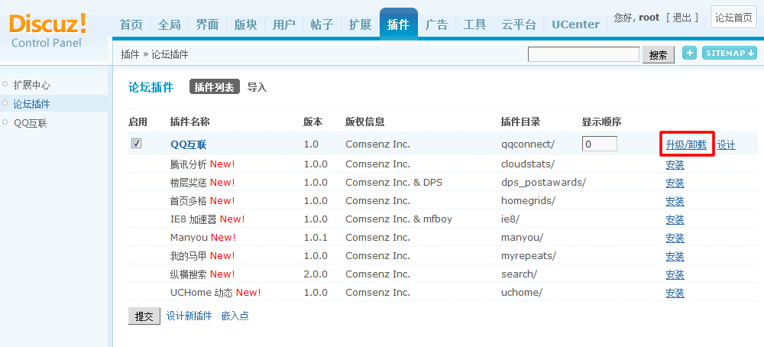The height and width of the screenshot is (347, 764).
Task: Install the 纵横搜索 plugin
Action: pos(675,274)
